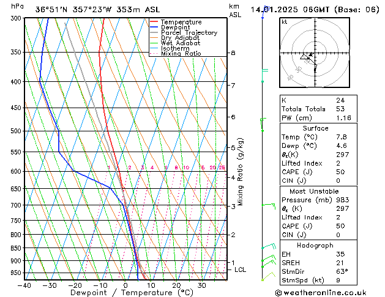Click the wind barb at 700 hPa

pyautogui.click(x=269, y=205)
